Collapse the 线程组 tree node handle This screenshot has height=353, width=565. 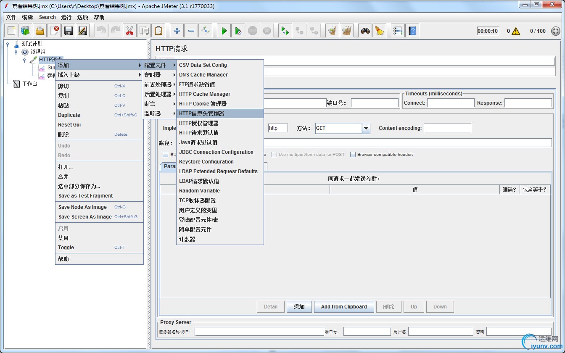16,52
